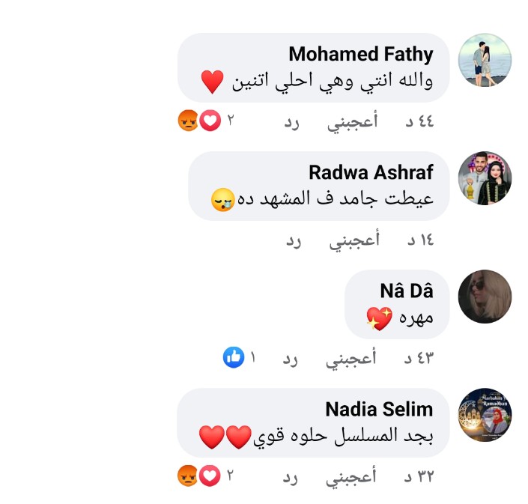View the thumbs-up reaction on Nâ Dâ's comment
528x504 pixels.
234,358
